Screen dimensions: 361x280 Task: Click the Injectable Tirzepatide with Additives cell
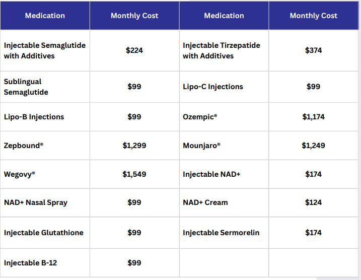(222, 50)
